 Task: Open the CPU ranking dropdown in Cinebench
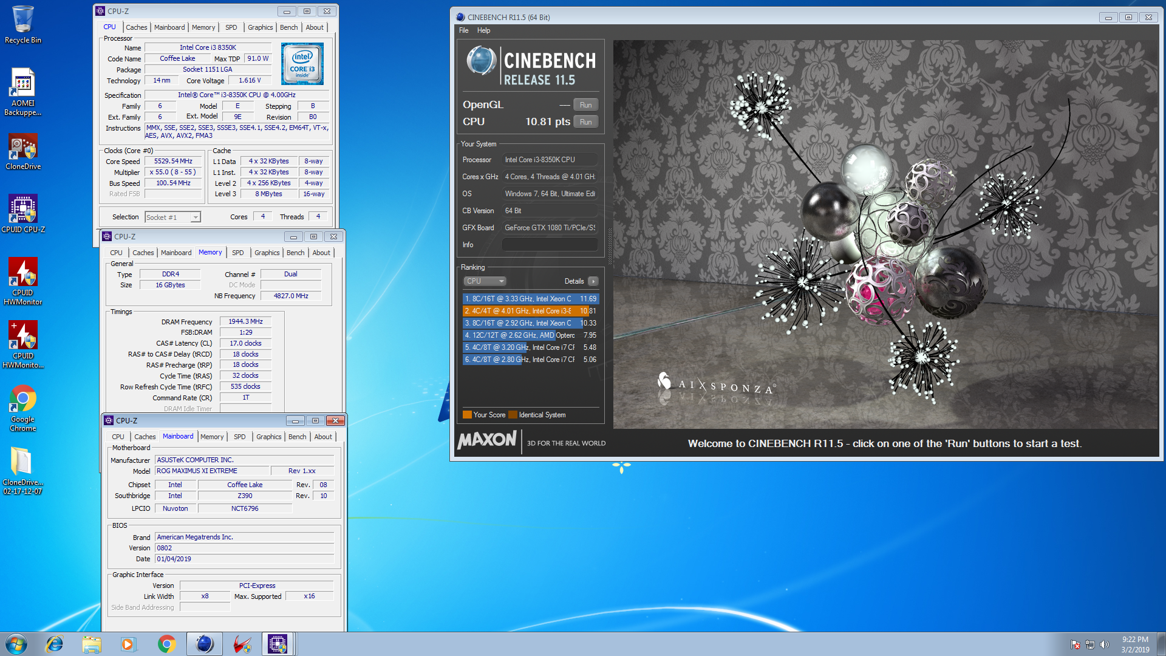(485, 281)
